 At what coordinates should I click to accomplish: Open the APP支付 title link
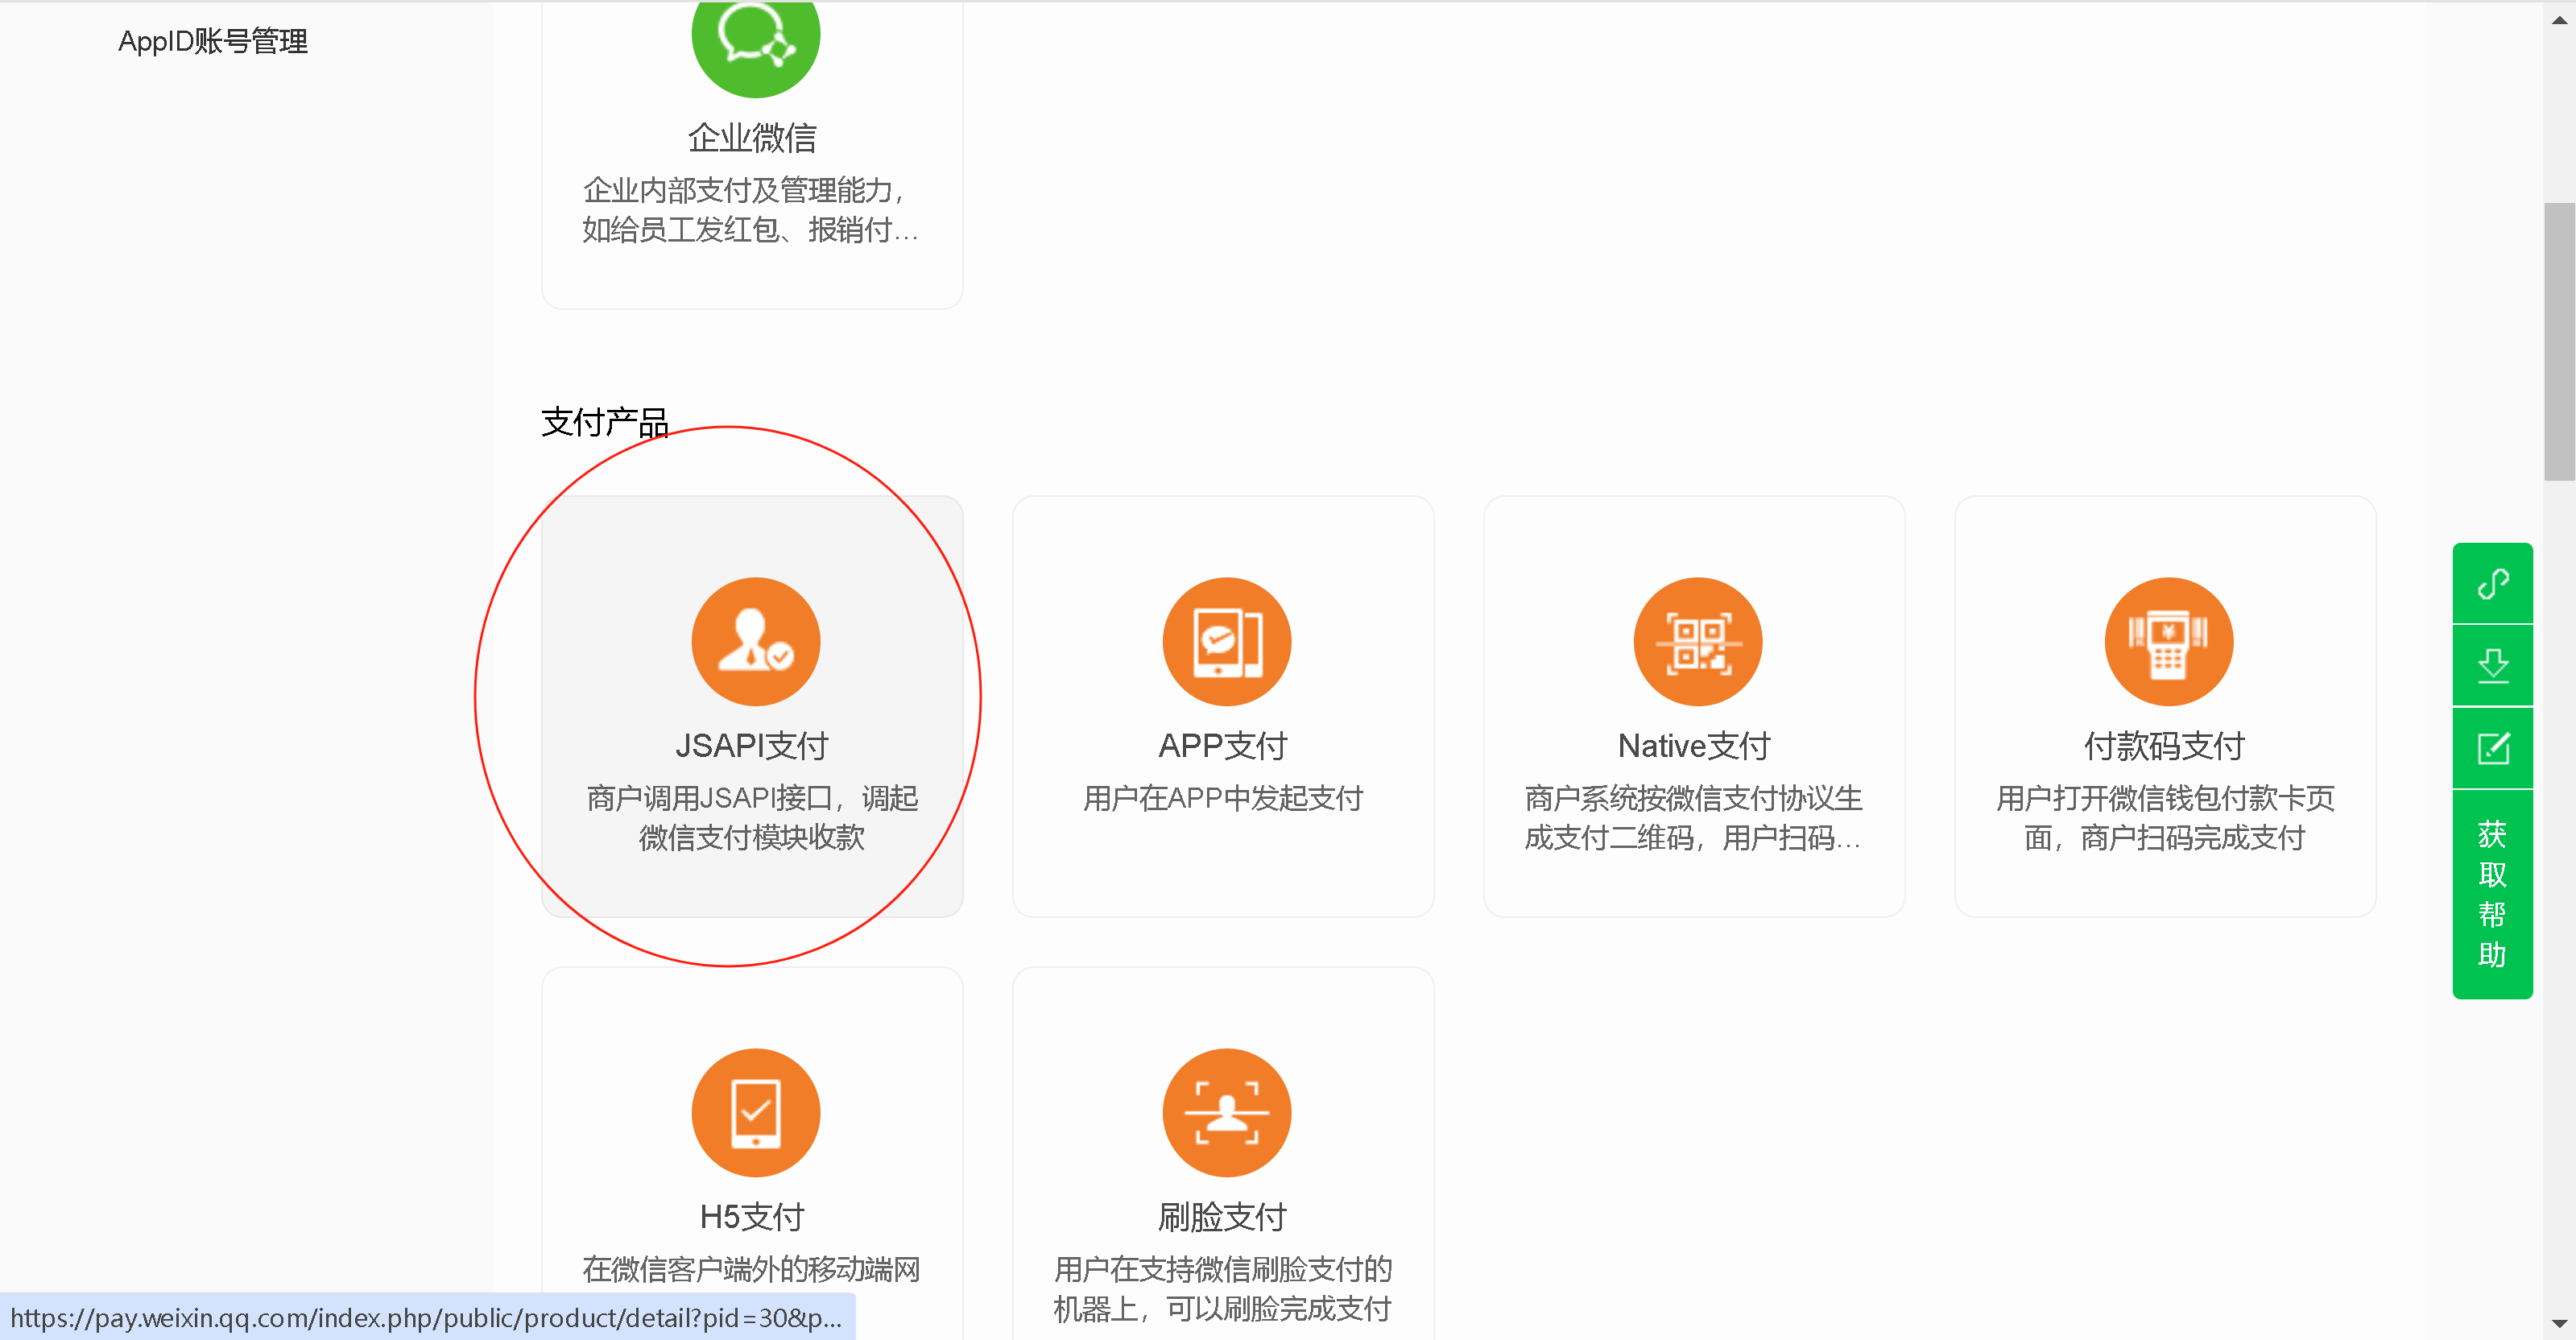pos(1223,745)
